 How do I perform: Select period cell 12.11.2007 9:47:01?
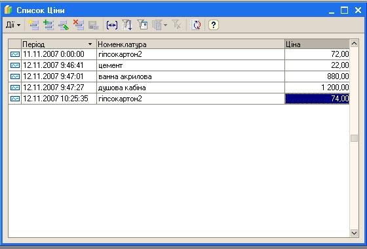tap(59, 76)
